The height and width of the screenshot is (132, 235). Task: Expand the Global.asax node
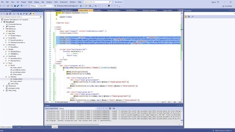tap(4, 86)
